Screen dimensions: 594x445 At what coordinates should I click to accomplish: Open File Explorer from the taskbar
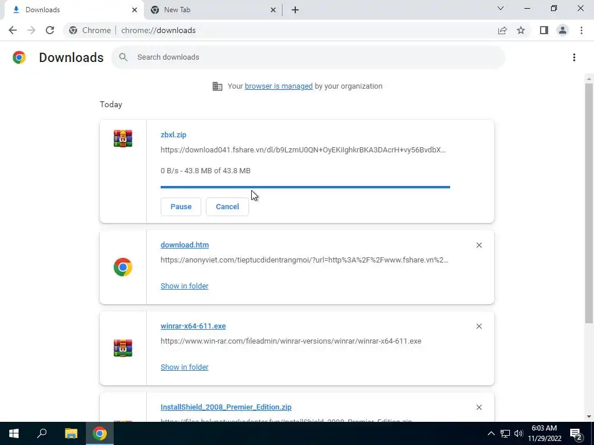71,433
